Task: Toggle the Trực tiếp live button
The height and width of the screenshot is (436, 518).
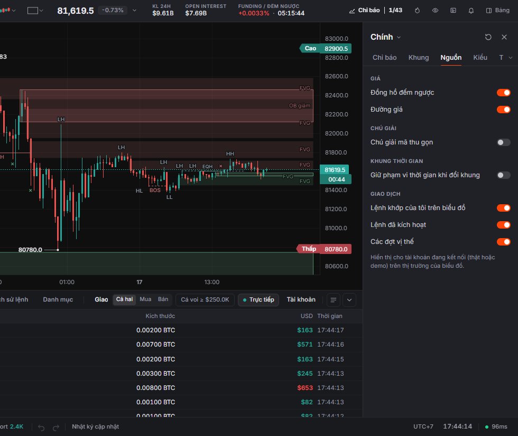Action: [258, 299]
